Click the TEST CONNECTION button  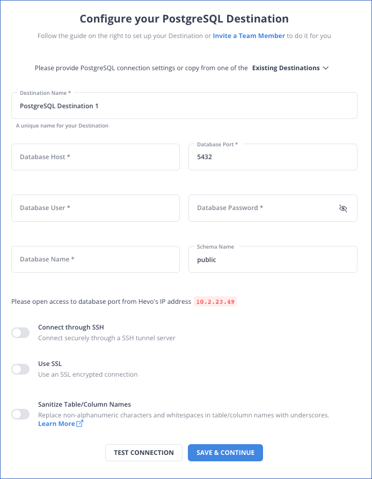[x=144, y=453]
